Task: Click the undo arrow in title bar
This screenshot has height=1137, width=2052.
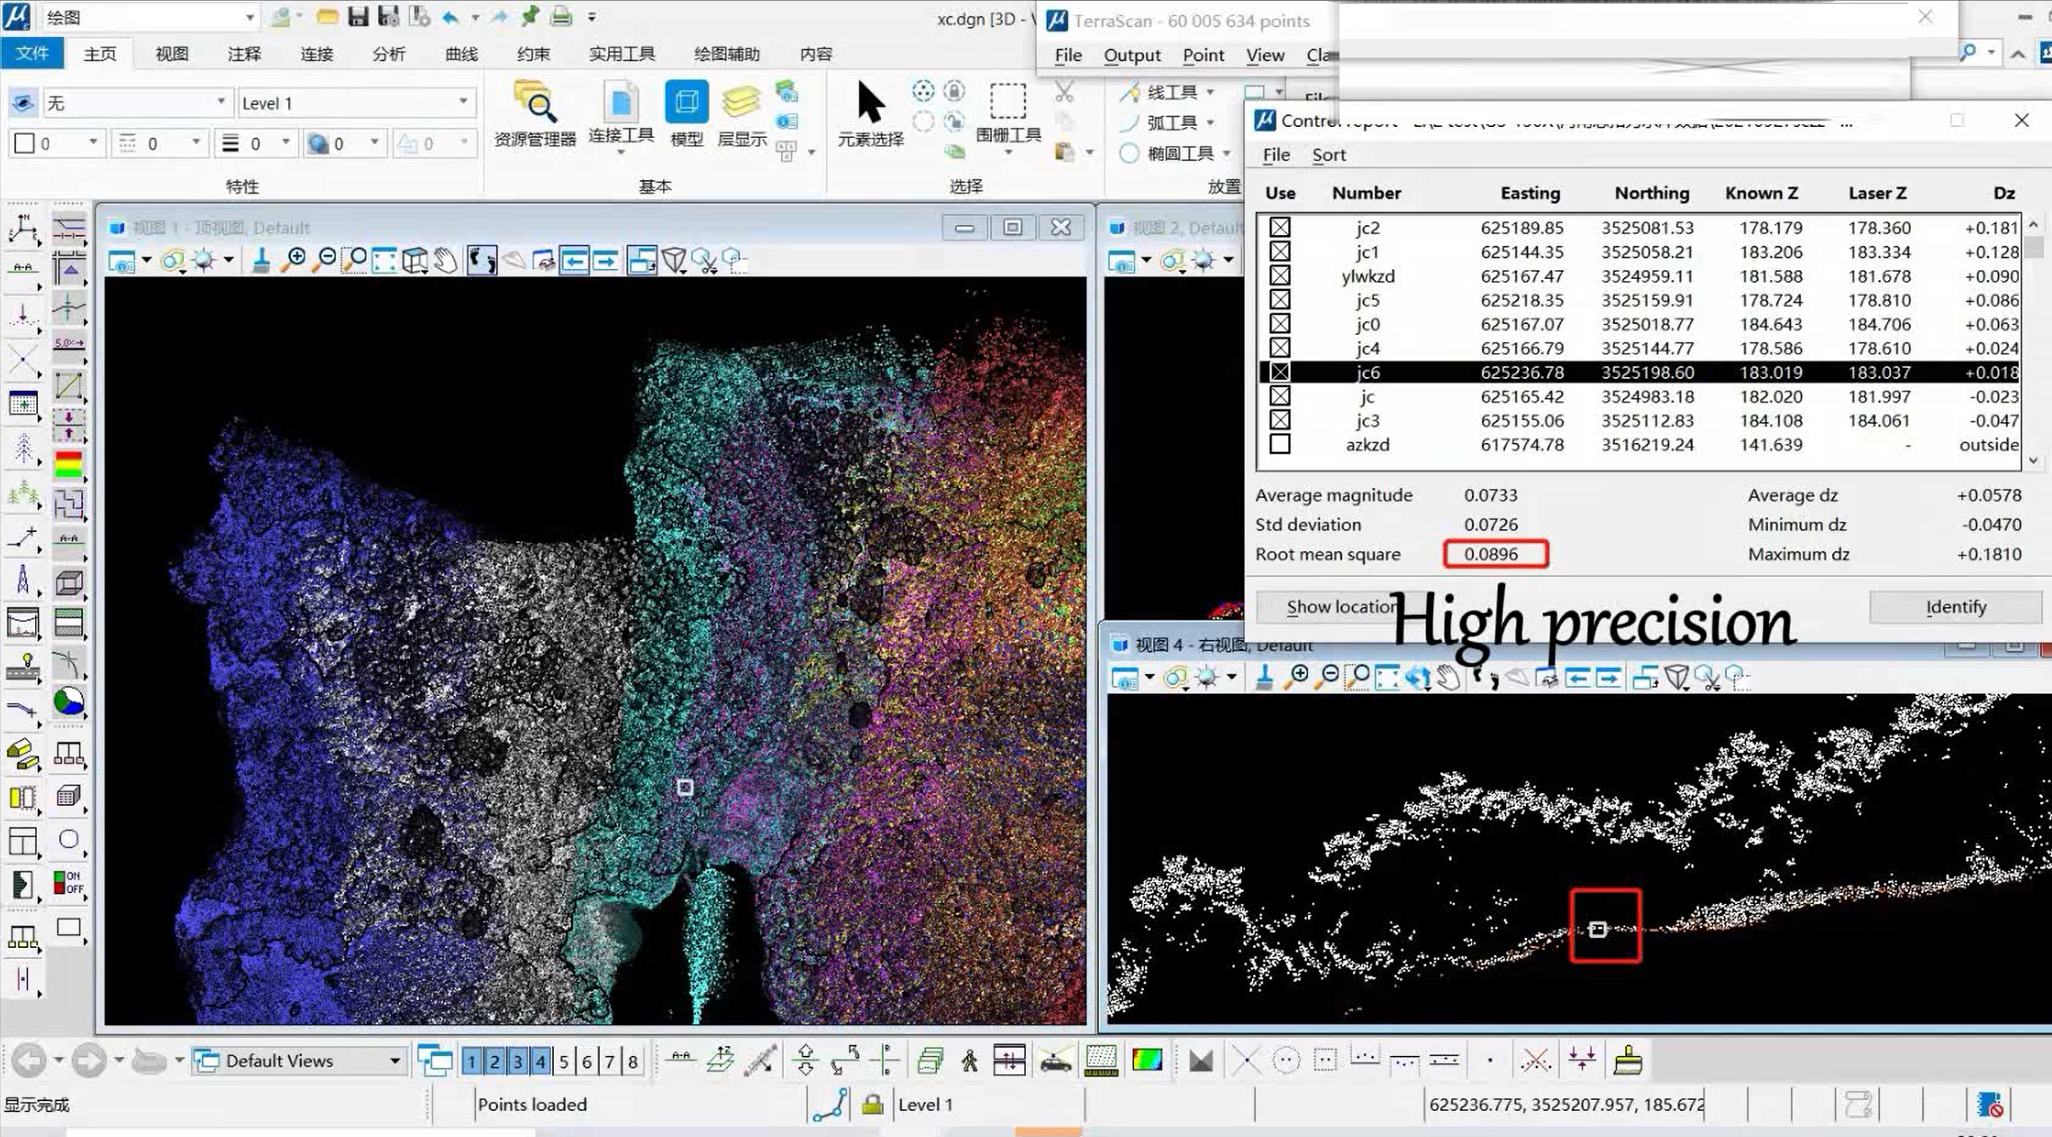Action: tap(450, 16)
